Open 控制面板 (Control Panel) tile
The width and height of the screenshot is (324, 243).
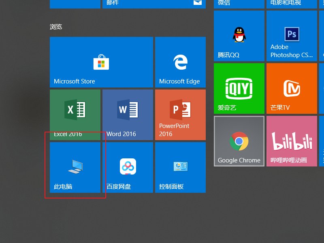click(180, 167)
